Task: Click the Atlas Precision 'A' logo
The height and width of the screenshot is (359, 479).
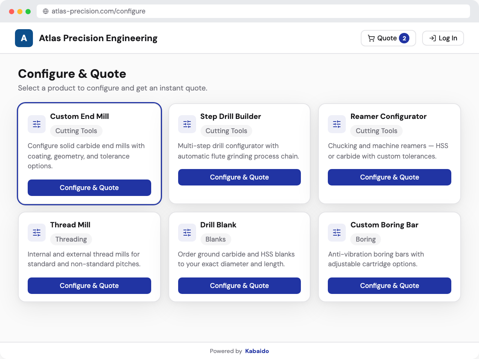Action: (x=24, y=38)
